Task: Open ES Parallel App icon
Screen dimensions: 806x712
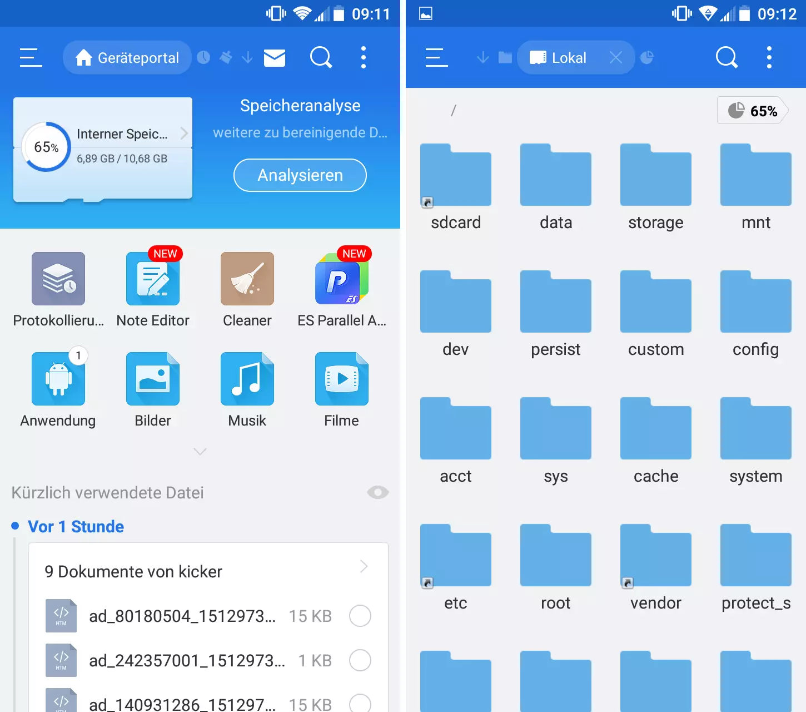Action: [341, 279]
